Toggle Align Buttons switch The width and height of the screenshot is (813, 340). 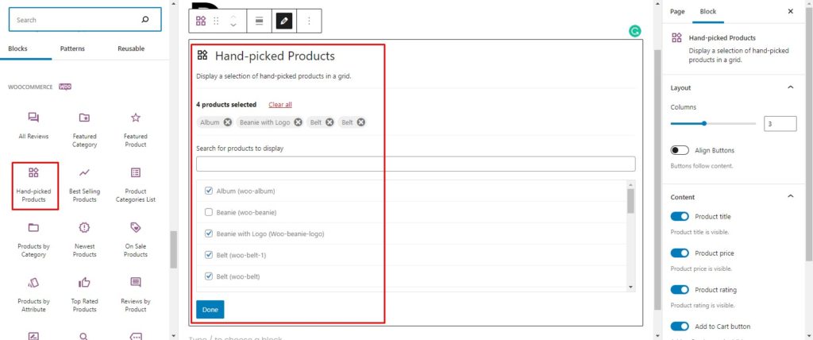680,150
